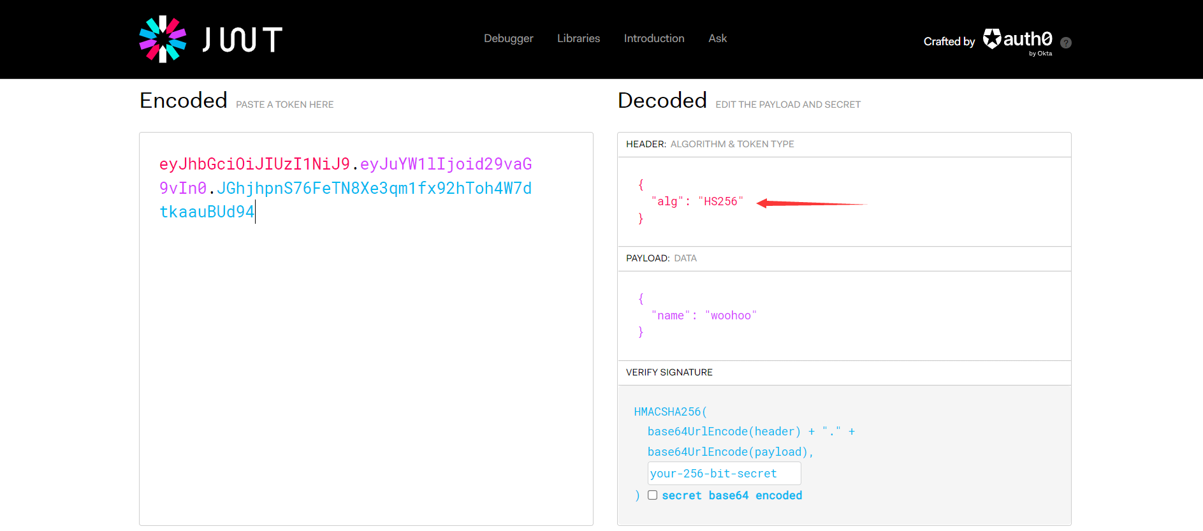Screen dimensions: 1203x531
Task: Click inside the encoded token text area
Action: [366, 329]
